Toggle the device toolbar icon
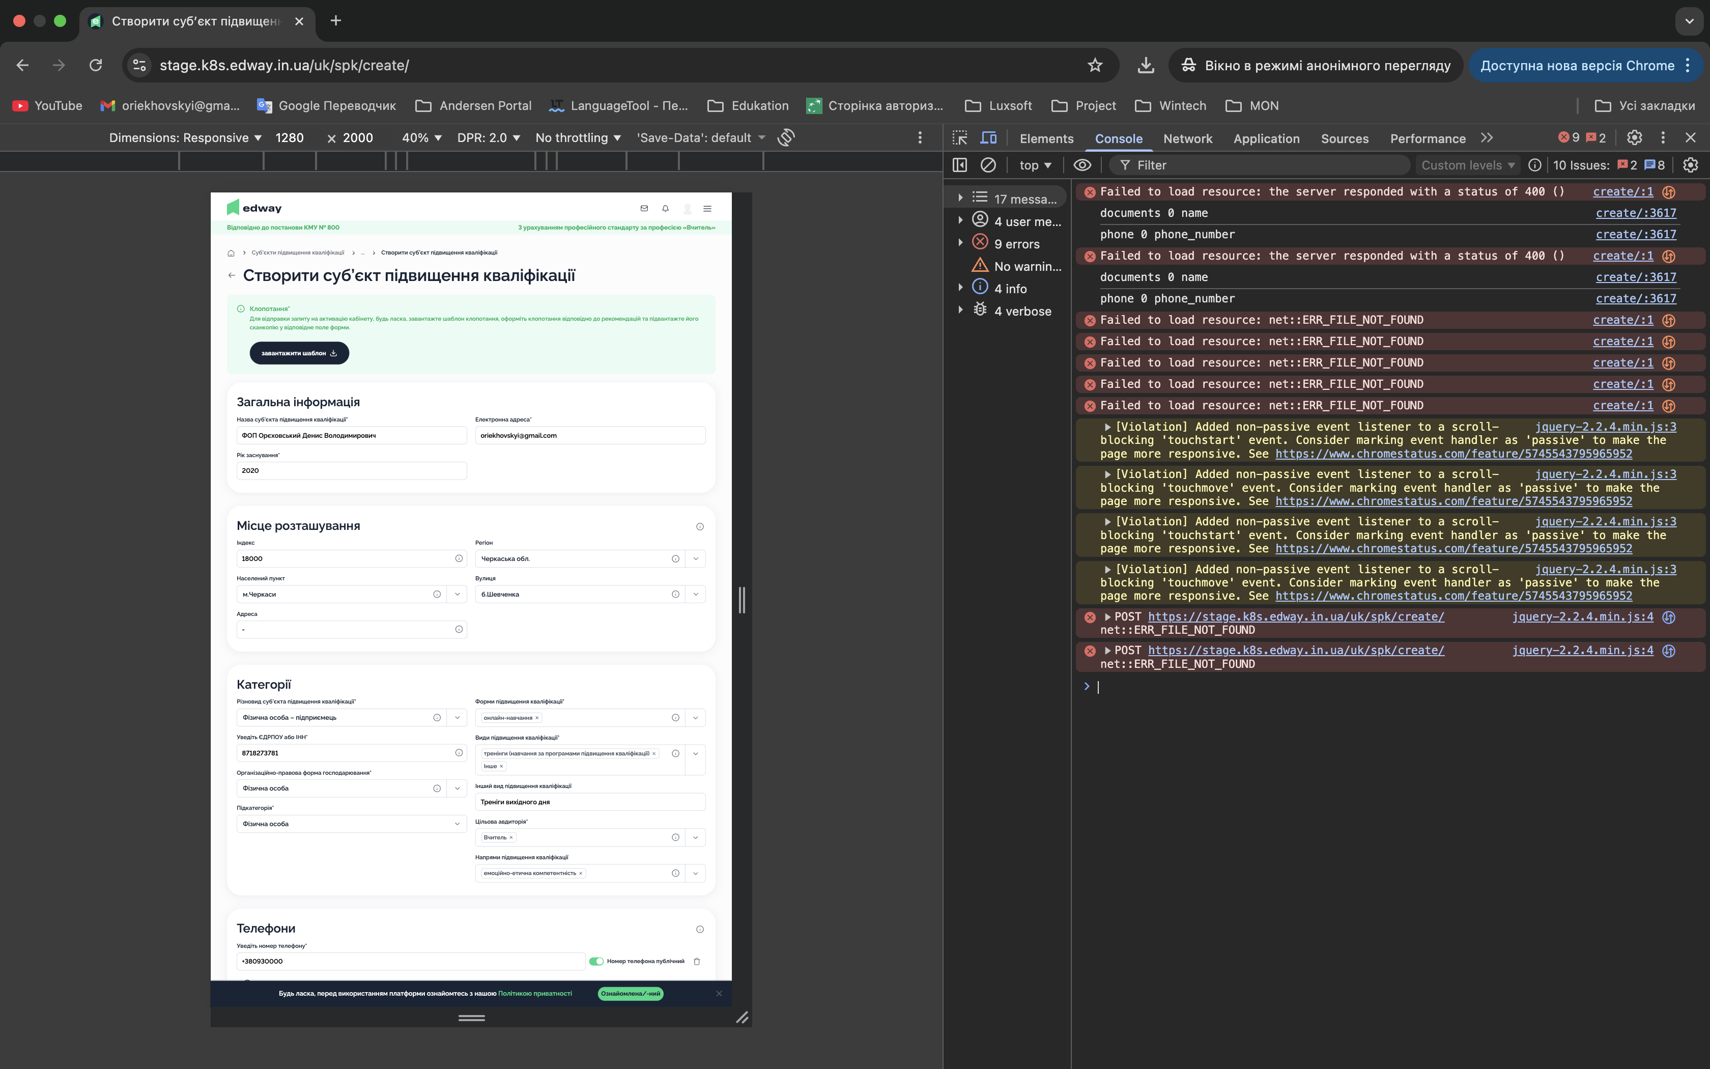The image size is (1710, 1069). pos(988,138)
